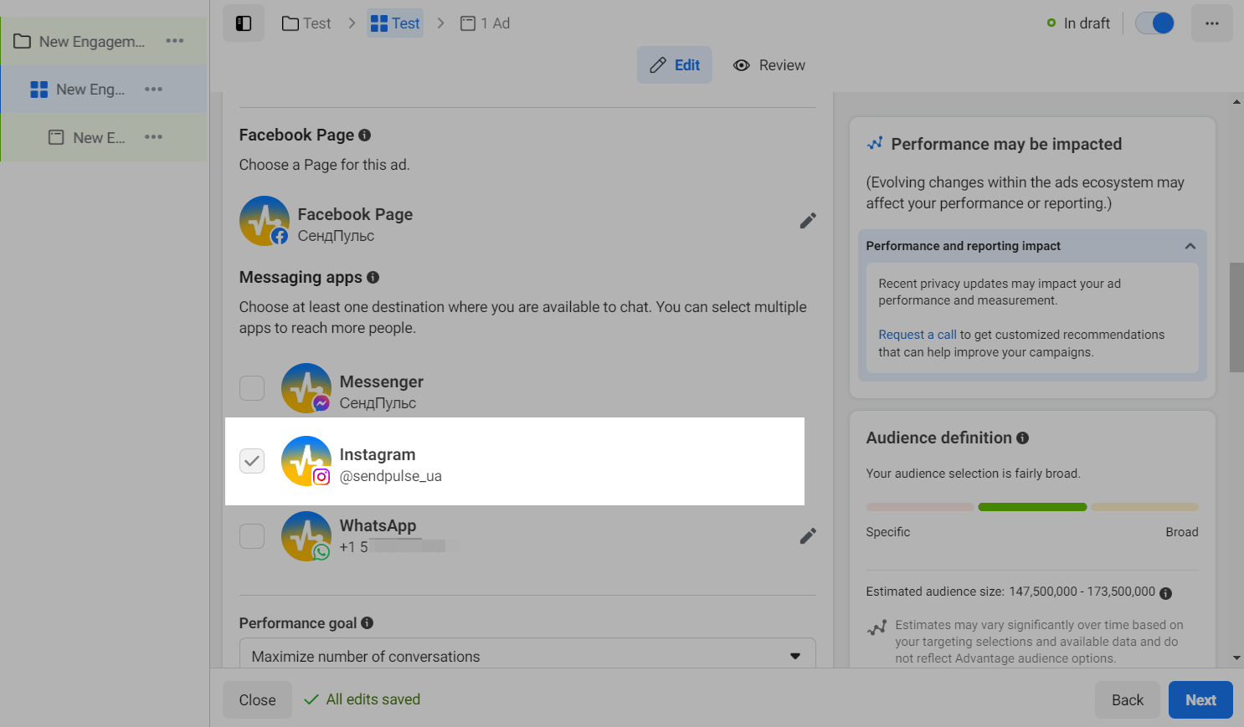The height and width of the screenshot is (727, 1244).
Task: Click the Request a call link
Action: point(917,335)
